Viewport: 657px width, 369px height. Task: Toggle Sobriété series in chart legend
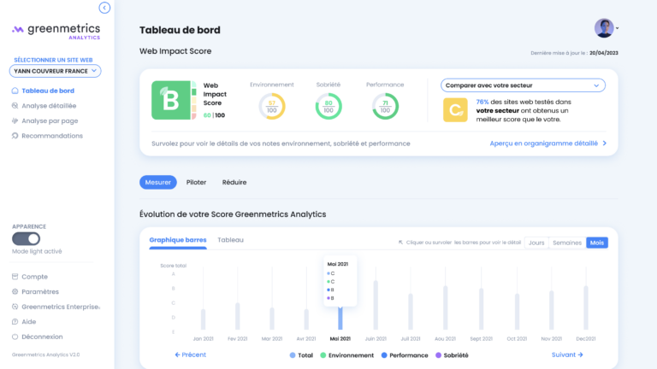pyautogui.click(x=452, y=355)
